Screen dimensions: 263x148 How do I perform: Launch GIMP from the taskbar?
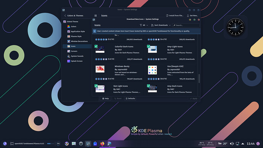(x=67, y=144)
